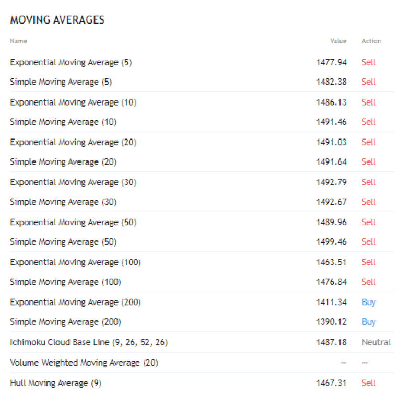The image size is (399, 406).
Task: Click Exponential Moving Average (100) name
Action: [x=75, y=262]
